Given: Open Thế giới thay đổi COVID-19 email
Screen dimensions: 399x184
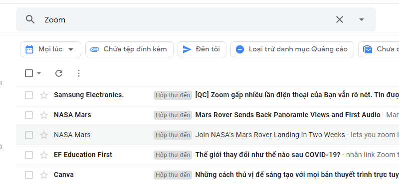Looking at the screenshot, I should click(268, 155).
